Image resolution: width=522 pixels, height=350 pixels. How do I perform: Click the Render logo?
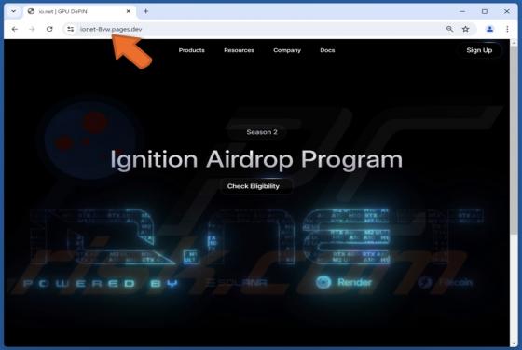pyautogui.click(x=344, y=282)
